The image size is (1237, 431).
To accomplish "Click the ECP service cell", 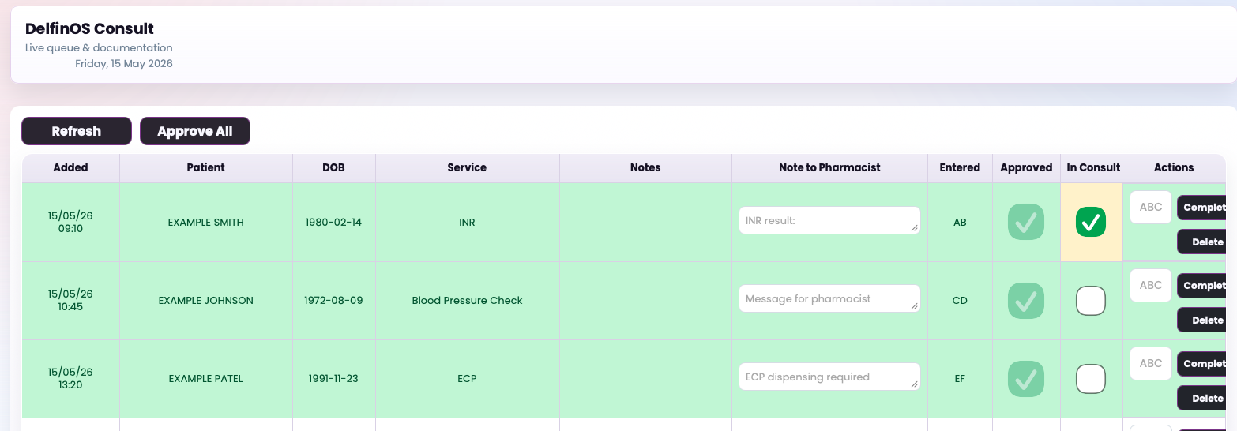I will [467, 379].
